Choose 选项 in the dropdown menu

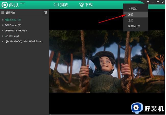point(136,15)
